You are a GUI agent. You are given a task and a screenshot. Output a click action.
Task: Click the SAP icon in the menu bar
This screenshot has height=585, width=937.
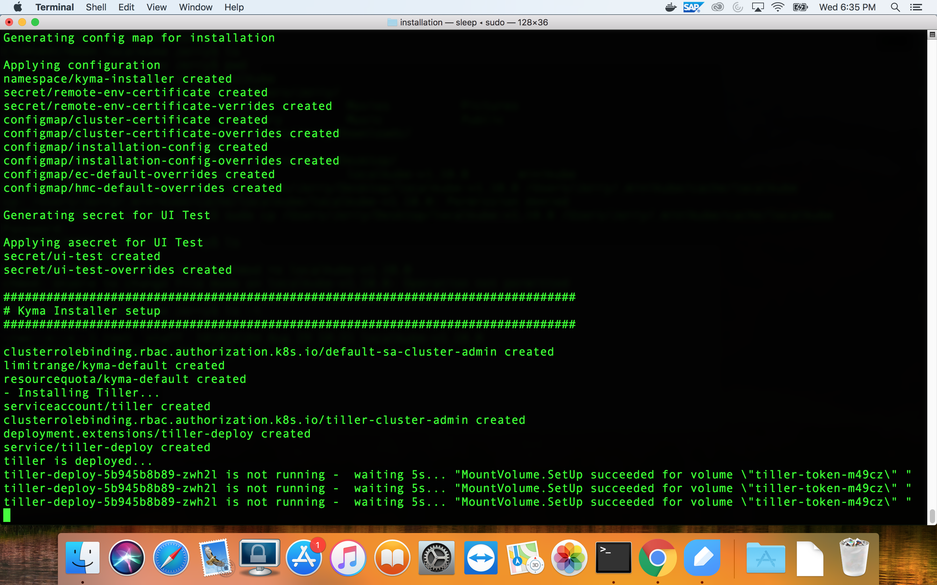point(693,7)
